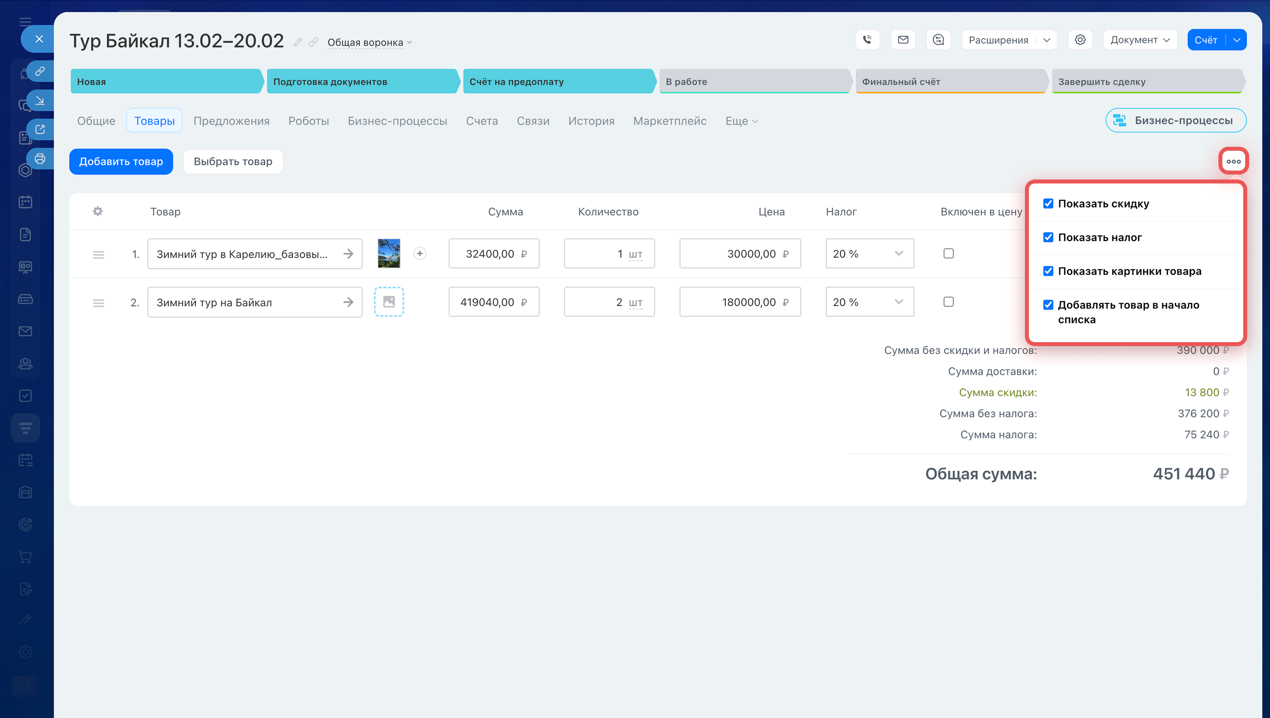Click the table settings gear beside Товар
Viewport: 1270px width, 718px height.
point(98,212)
